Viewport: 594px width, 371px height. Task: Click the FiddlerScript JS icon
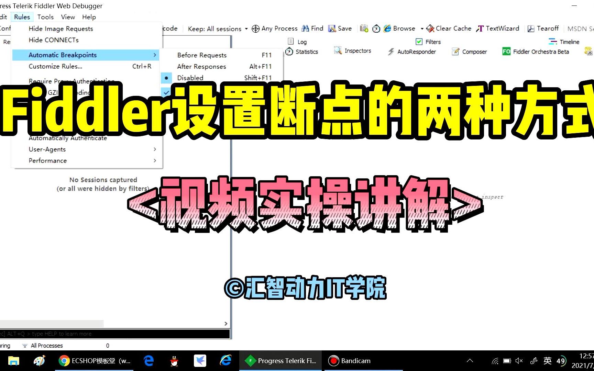click(588, 52)
